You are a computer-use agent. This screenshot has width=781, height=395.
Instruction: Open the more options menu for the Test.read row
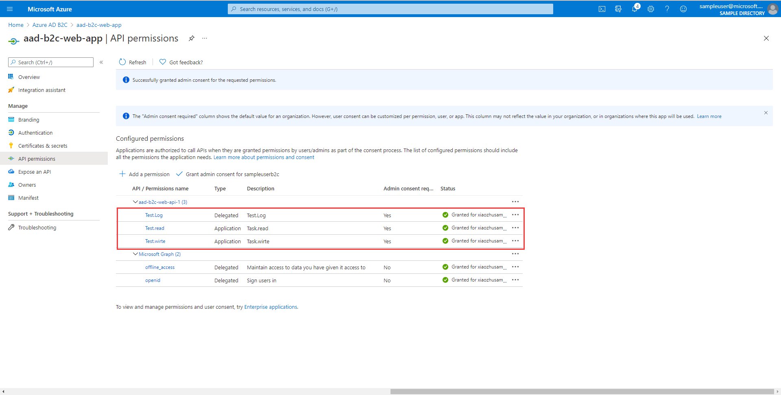point(515,228)
